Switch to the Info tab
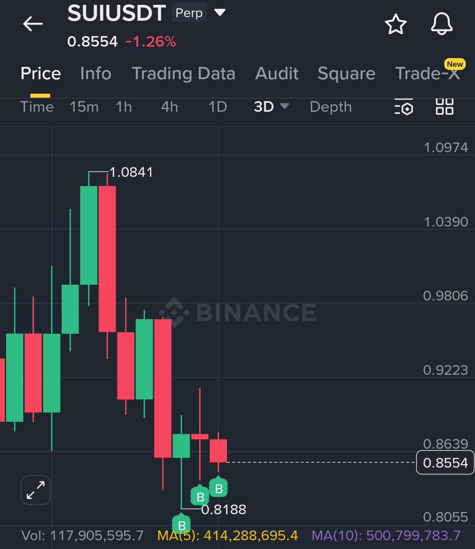This screenshot has height=549, width=475. (96, 73)
